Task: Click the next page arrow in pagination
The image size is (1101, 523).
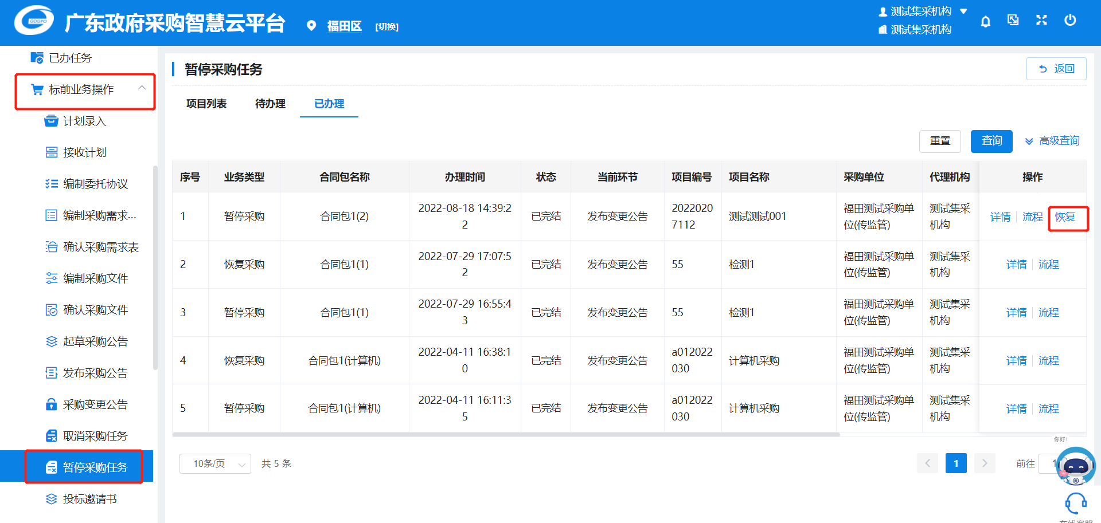Action: (985, 463)
